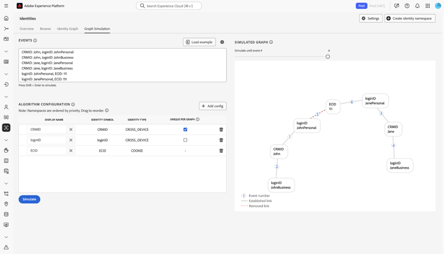Enable loginID unique per graph checkbox
Screen dimensions: 444x254
185,140
